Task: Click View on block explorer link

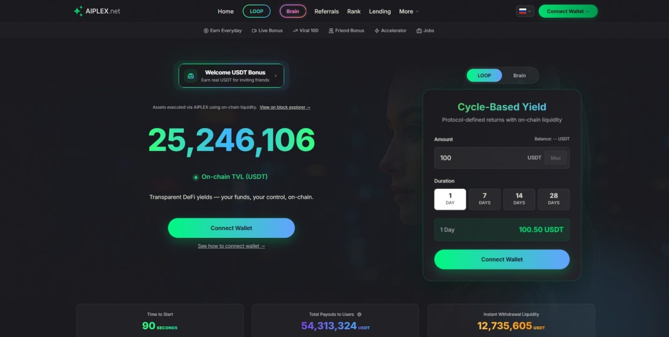Action: point(285,107)
